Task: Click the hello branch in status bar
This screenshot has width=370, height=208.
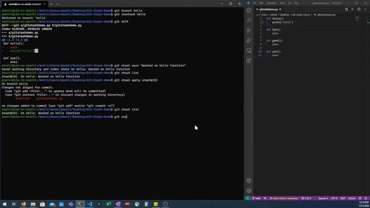Action: point(257,198)
